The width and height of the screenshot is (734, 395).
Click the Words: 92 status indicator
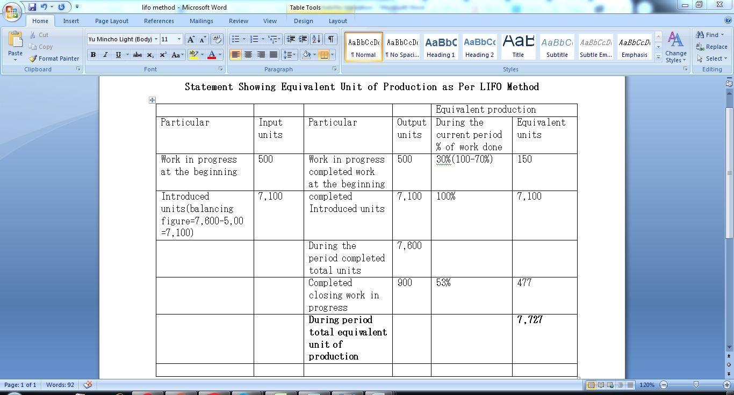click(60, 385)
